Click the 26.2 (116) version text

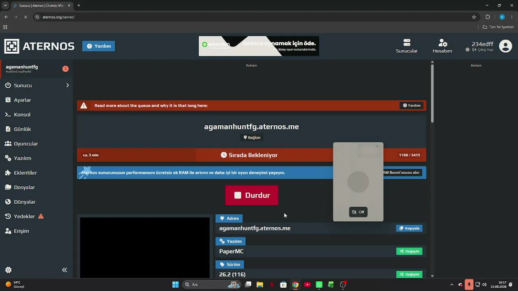[x=232, y=274]
